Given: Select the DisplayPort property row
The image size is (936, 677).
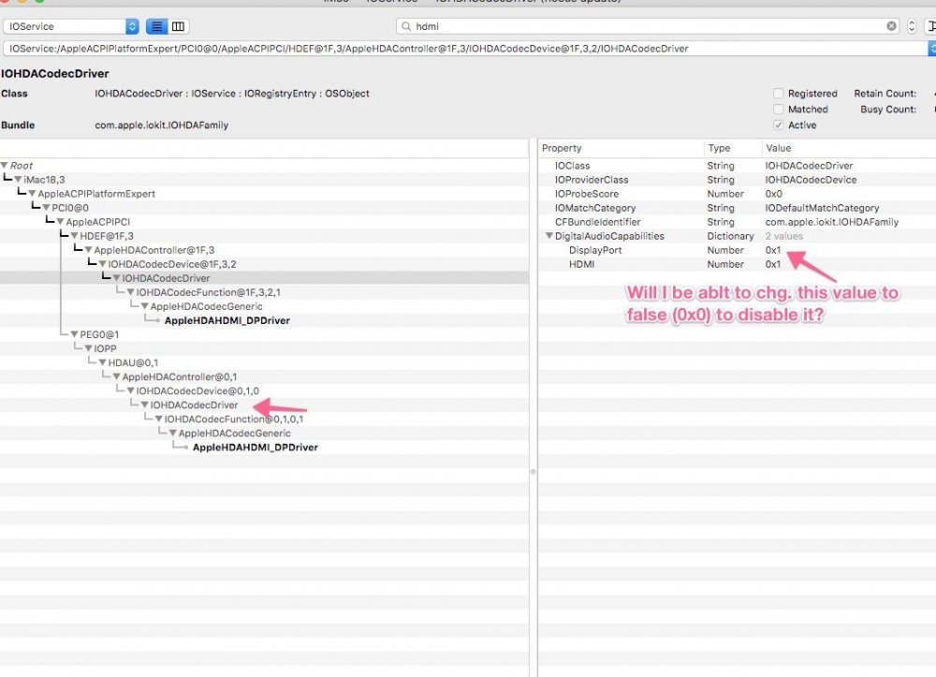Looking at the screenshot, I should (738, 250).
